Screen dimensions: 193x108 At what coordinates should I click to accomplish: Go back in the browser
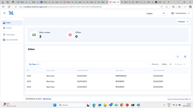tap(3, 7)
